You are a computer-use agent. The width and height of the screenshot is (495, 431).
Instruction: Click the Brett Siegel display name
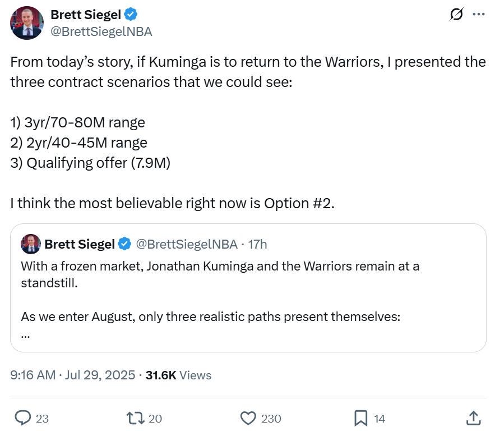tap(86, 15)
